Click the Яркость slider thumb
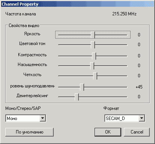155x144 pixels. pos(93,35)
